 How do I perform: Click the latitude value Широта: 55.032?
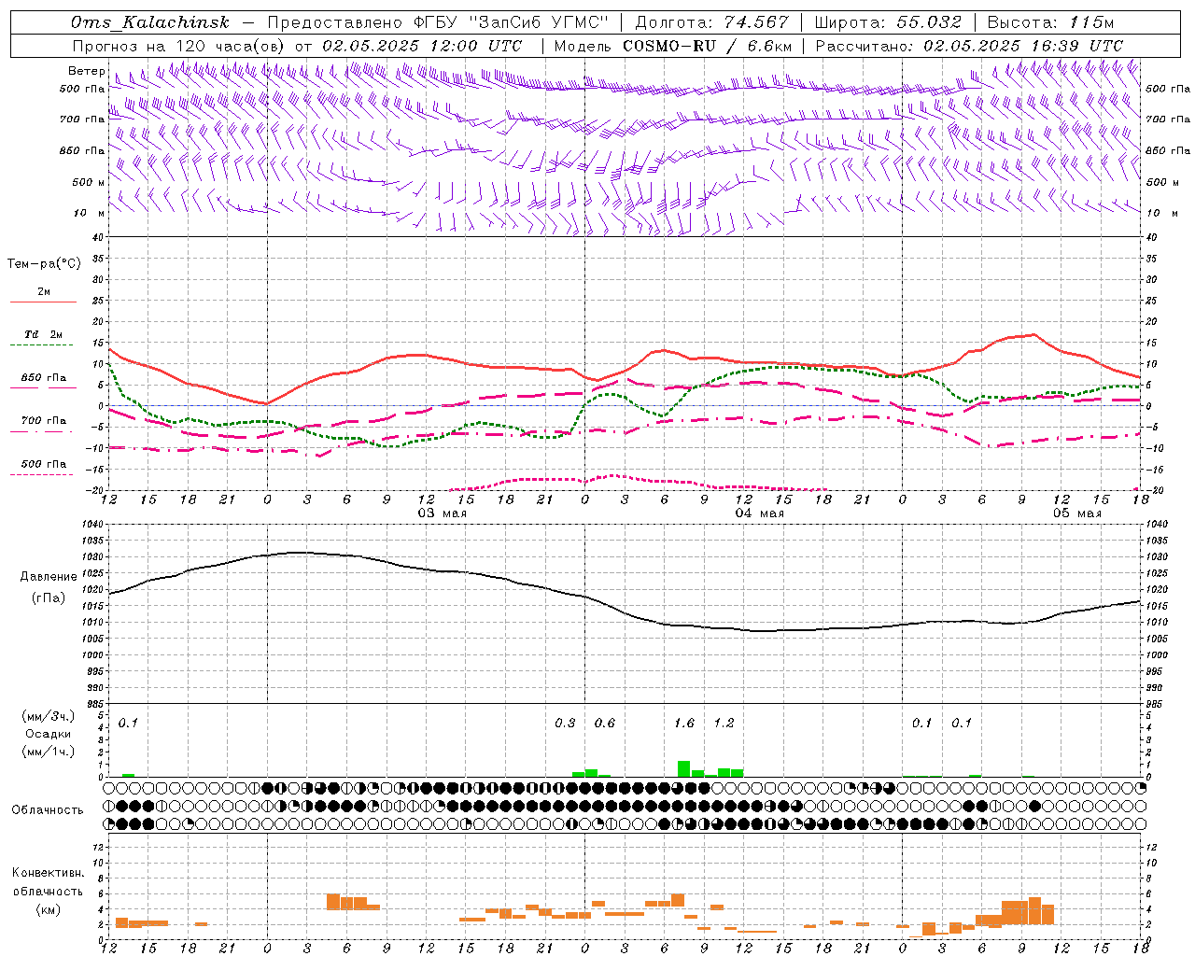point(888,22)
